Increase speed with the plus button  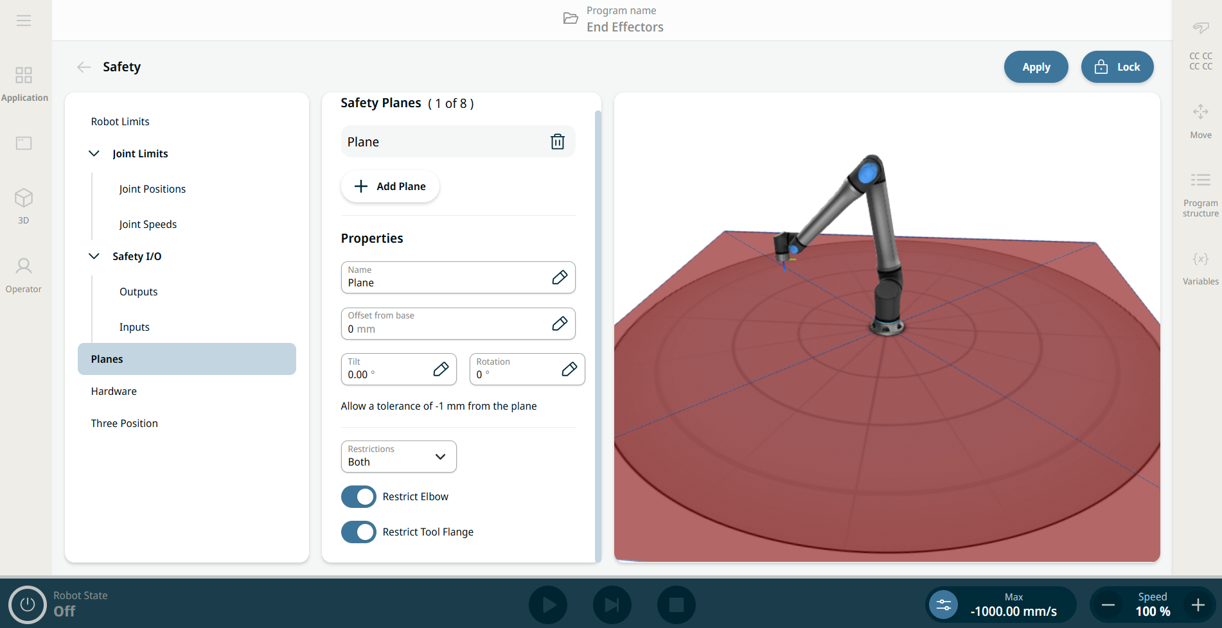[1198, 605]
